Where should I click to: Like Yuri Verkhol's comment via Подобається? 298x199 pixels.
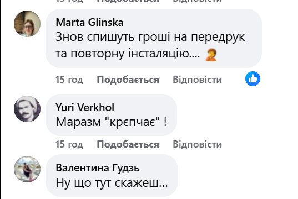tap(128, 144)
